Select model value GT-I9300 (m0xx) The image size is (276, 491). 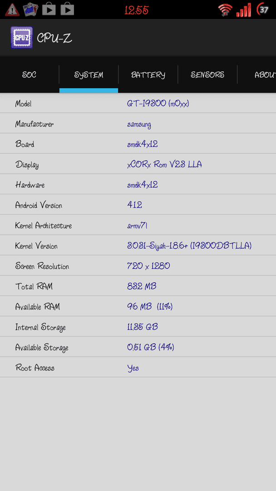coord(158,104)
